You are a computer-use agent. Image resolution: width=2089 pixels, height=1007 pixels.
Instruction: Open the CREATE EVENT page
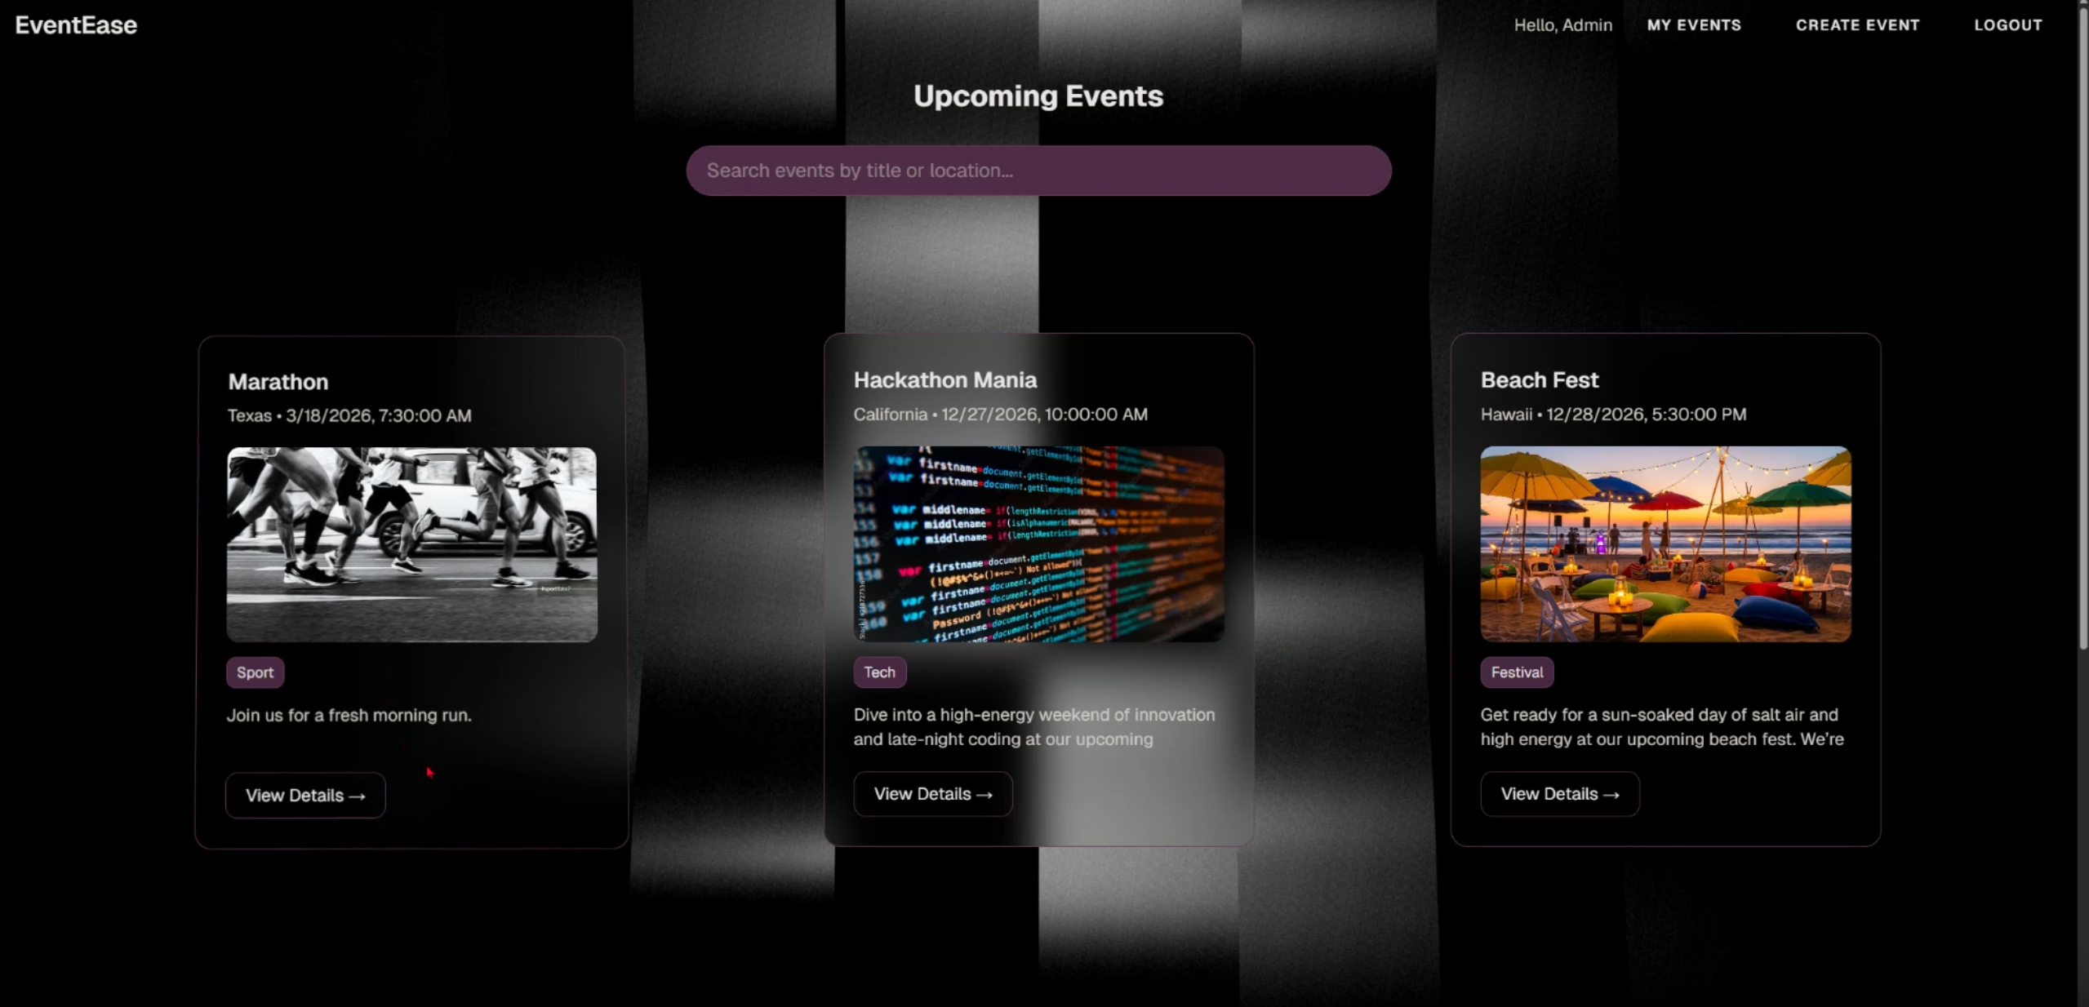(x=1857, y=25)
